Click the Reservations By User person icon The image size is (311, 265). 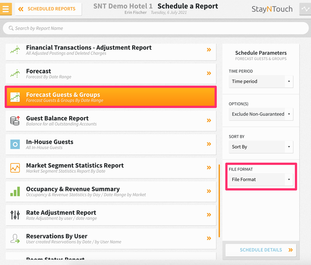[x=15, y=239]
